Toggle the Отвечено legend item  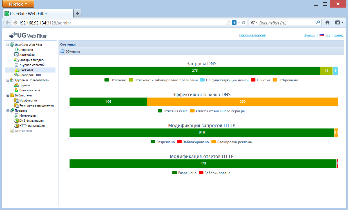(115, 80)
